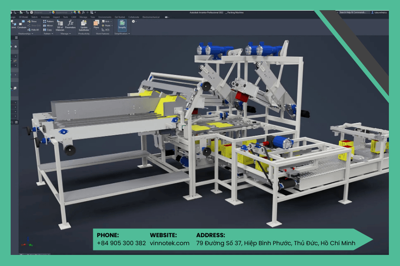Image resolution: width=400 pixels, height=266 pixels.
Task: Click the Appearance color wheel icon
Action: coord(53,12)
